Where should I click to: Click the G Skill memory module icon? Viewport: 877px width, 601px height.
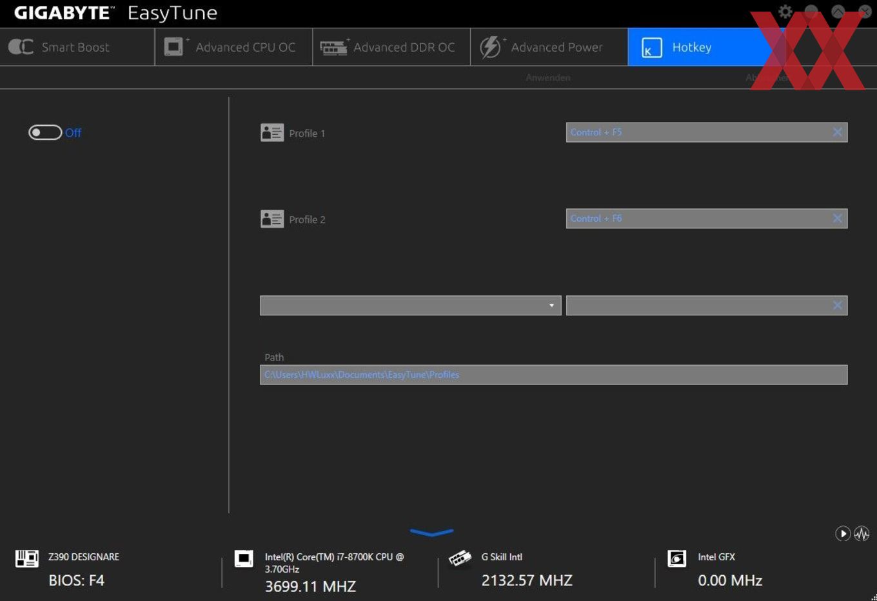[x=460, y=558]
